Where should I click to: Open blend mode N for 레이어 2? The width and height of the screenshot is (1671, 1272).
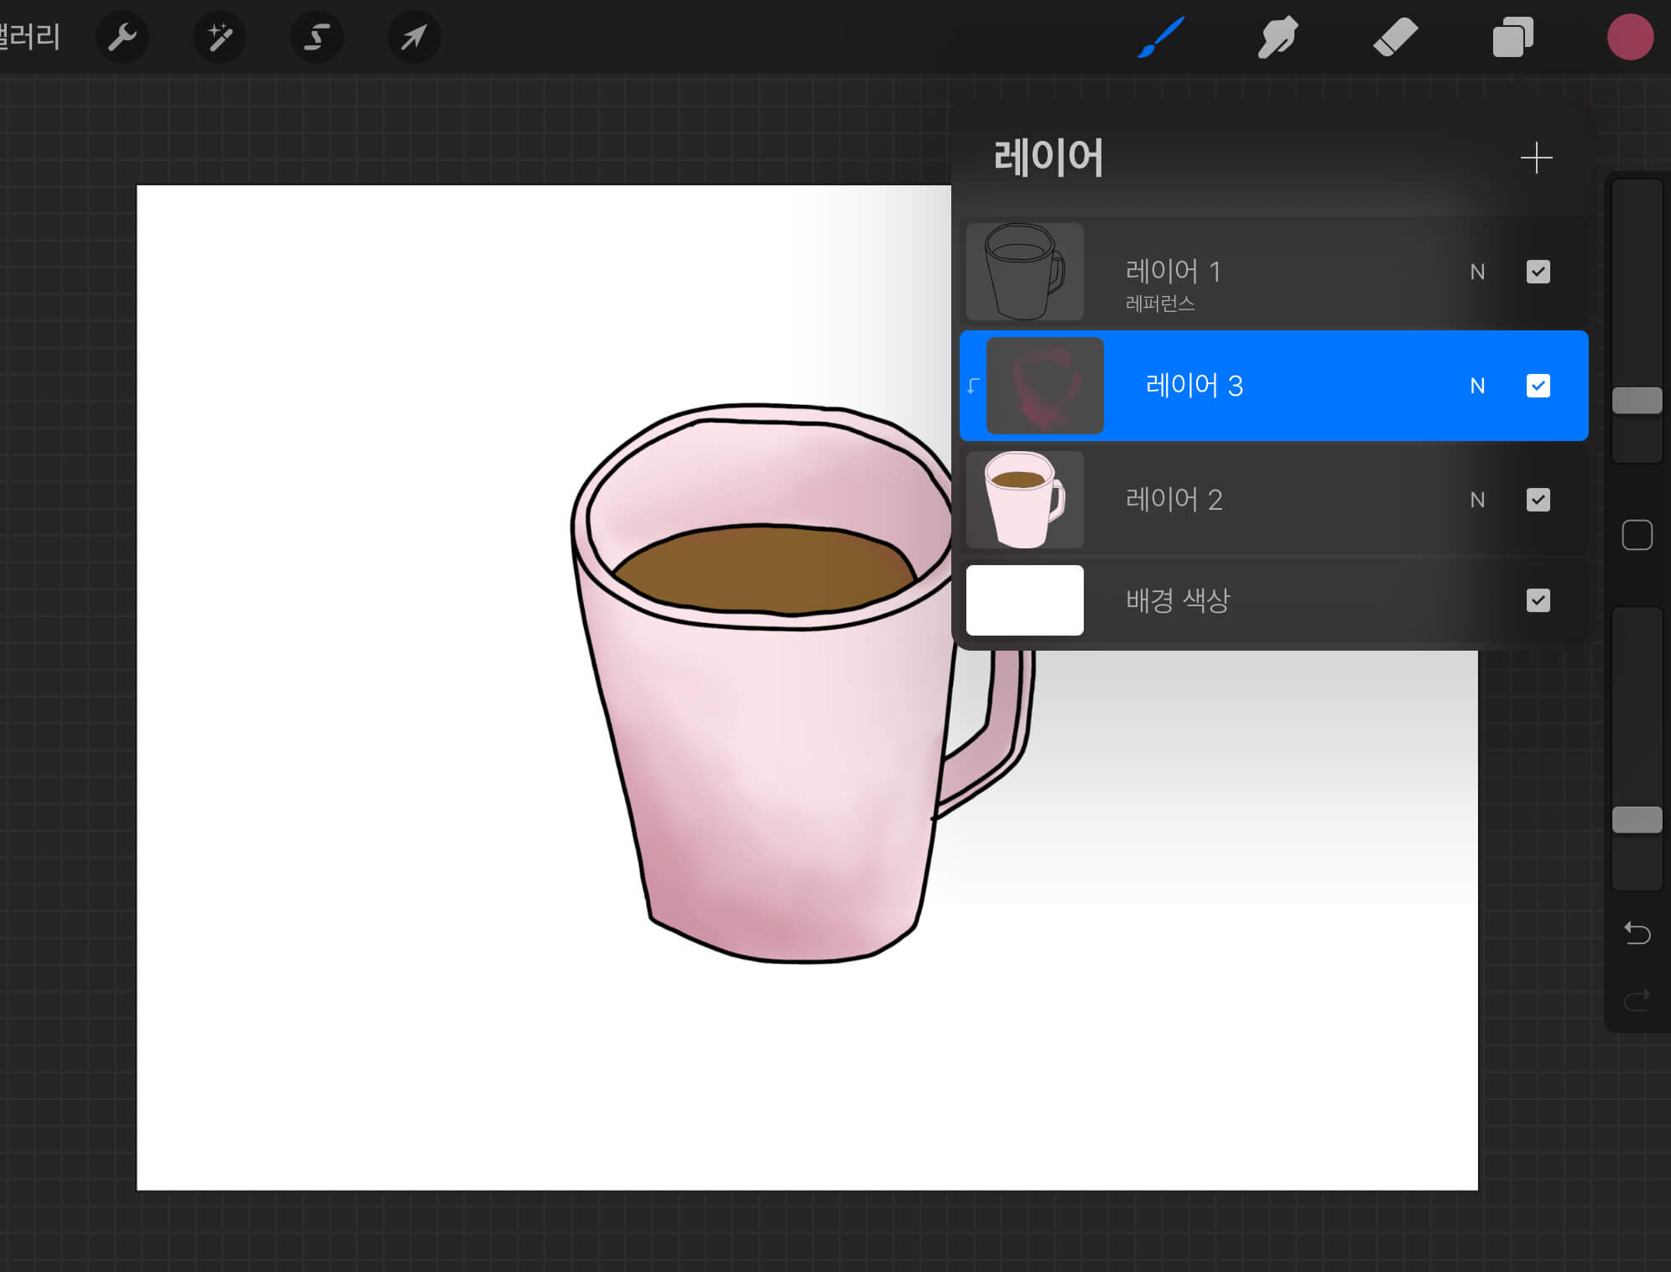[1477, 500]
